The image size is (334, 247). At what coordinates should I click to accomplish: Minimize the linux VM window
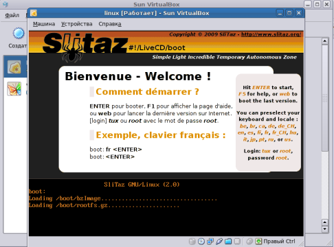point(280,13)
